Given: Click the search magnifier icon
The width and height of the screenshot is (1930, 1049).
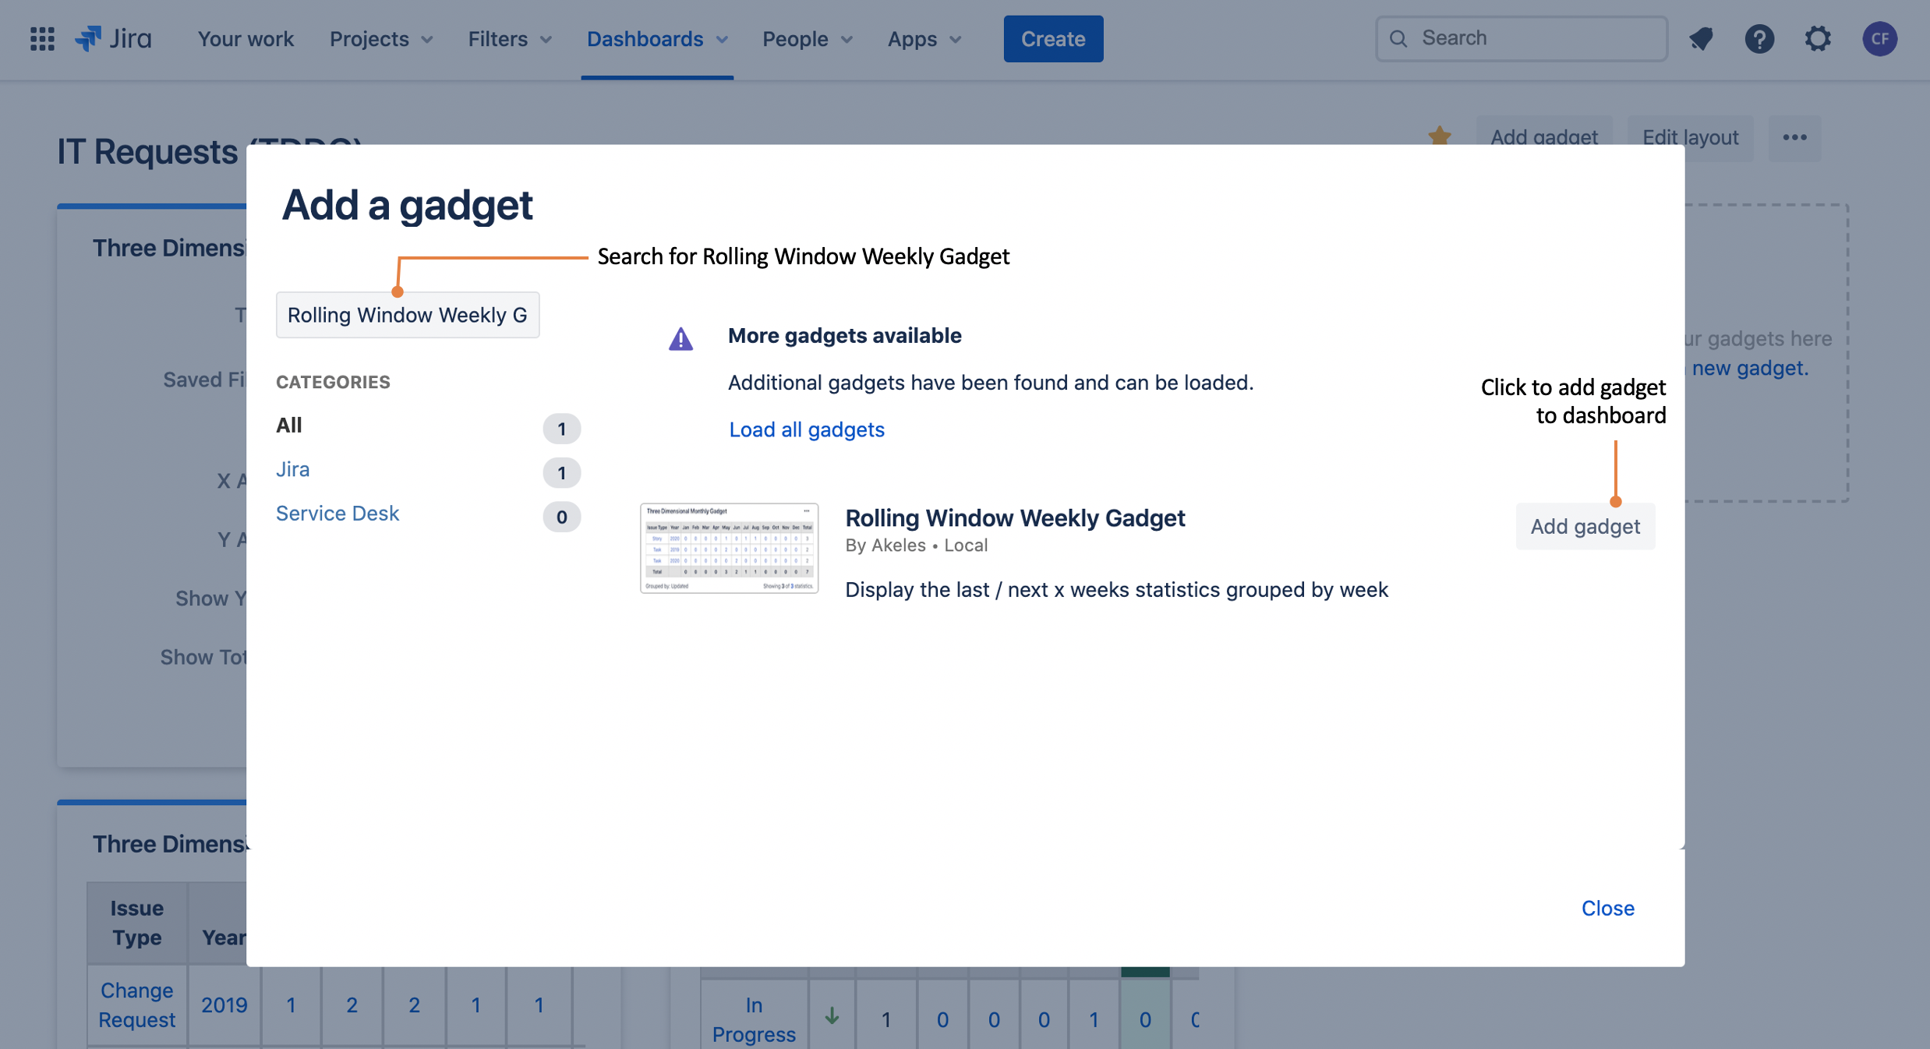Looking at the screenshot, I should [1399, 37].
